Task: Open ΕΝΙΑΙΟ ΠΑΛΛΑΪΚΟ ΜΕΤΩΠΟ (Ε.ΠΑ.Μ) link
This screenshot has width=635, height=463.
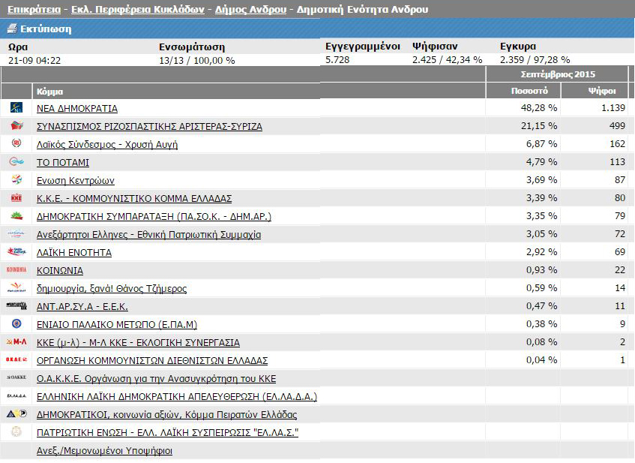Action: point(117,325)
